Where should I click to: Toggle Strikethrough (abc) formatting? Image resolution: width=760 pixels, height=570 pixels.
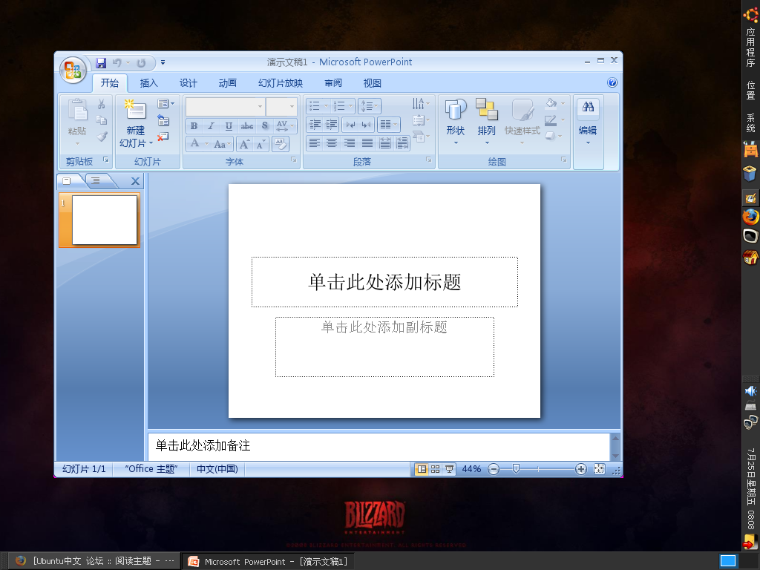pos(246,126)
